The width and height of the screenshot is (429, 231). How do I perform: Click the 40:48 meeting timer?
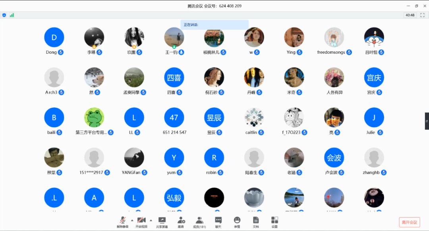(410, 15)
